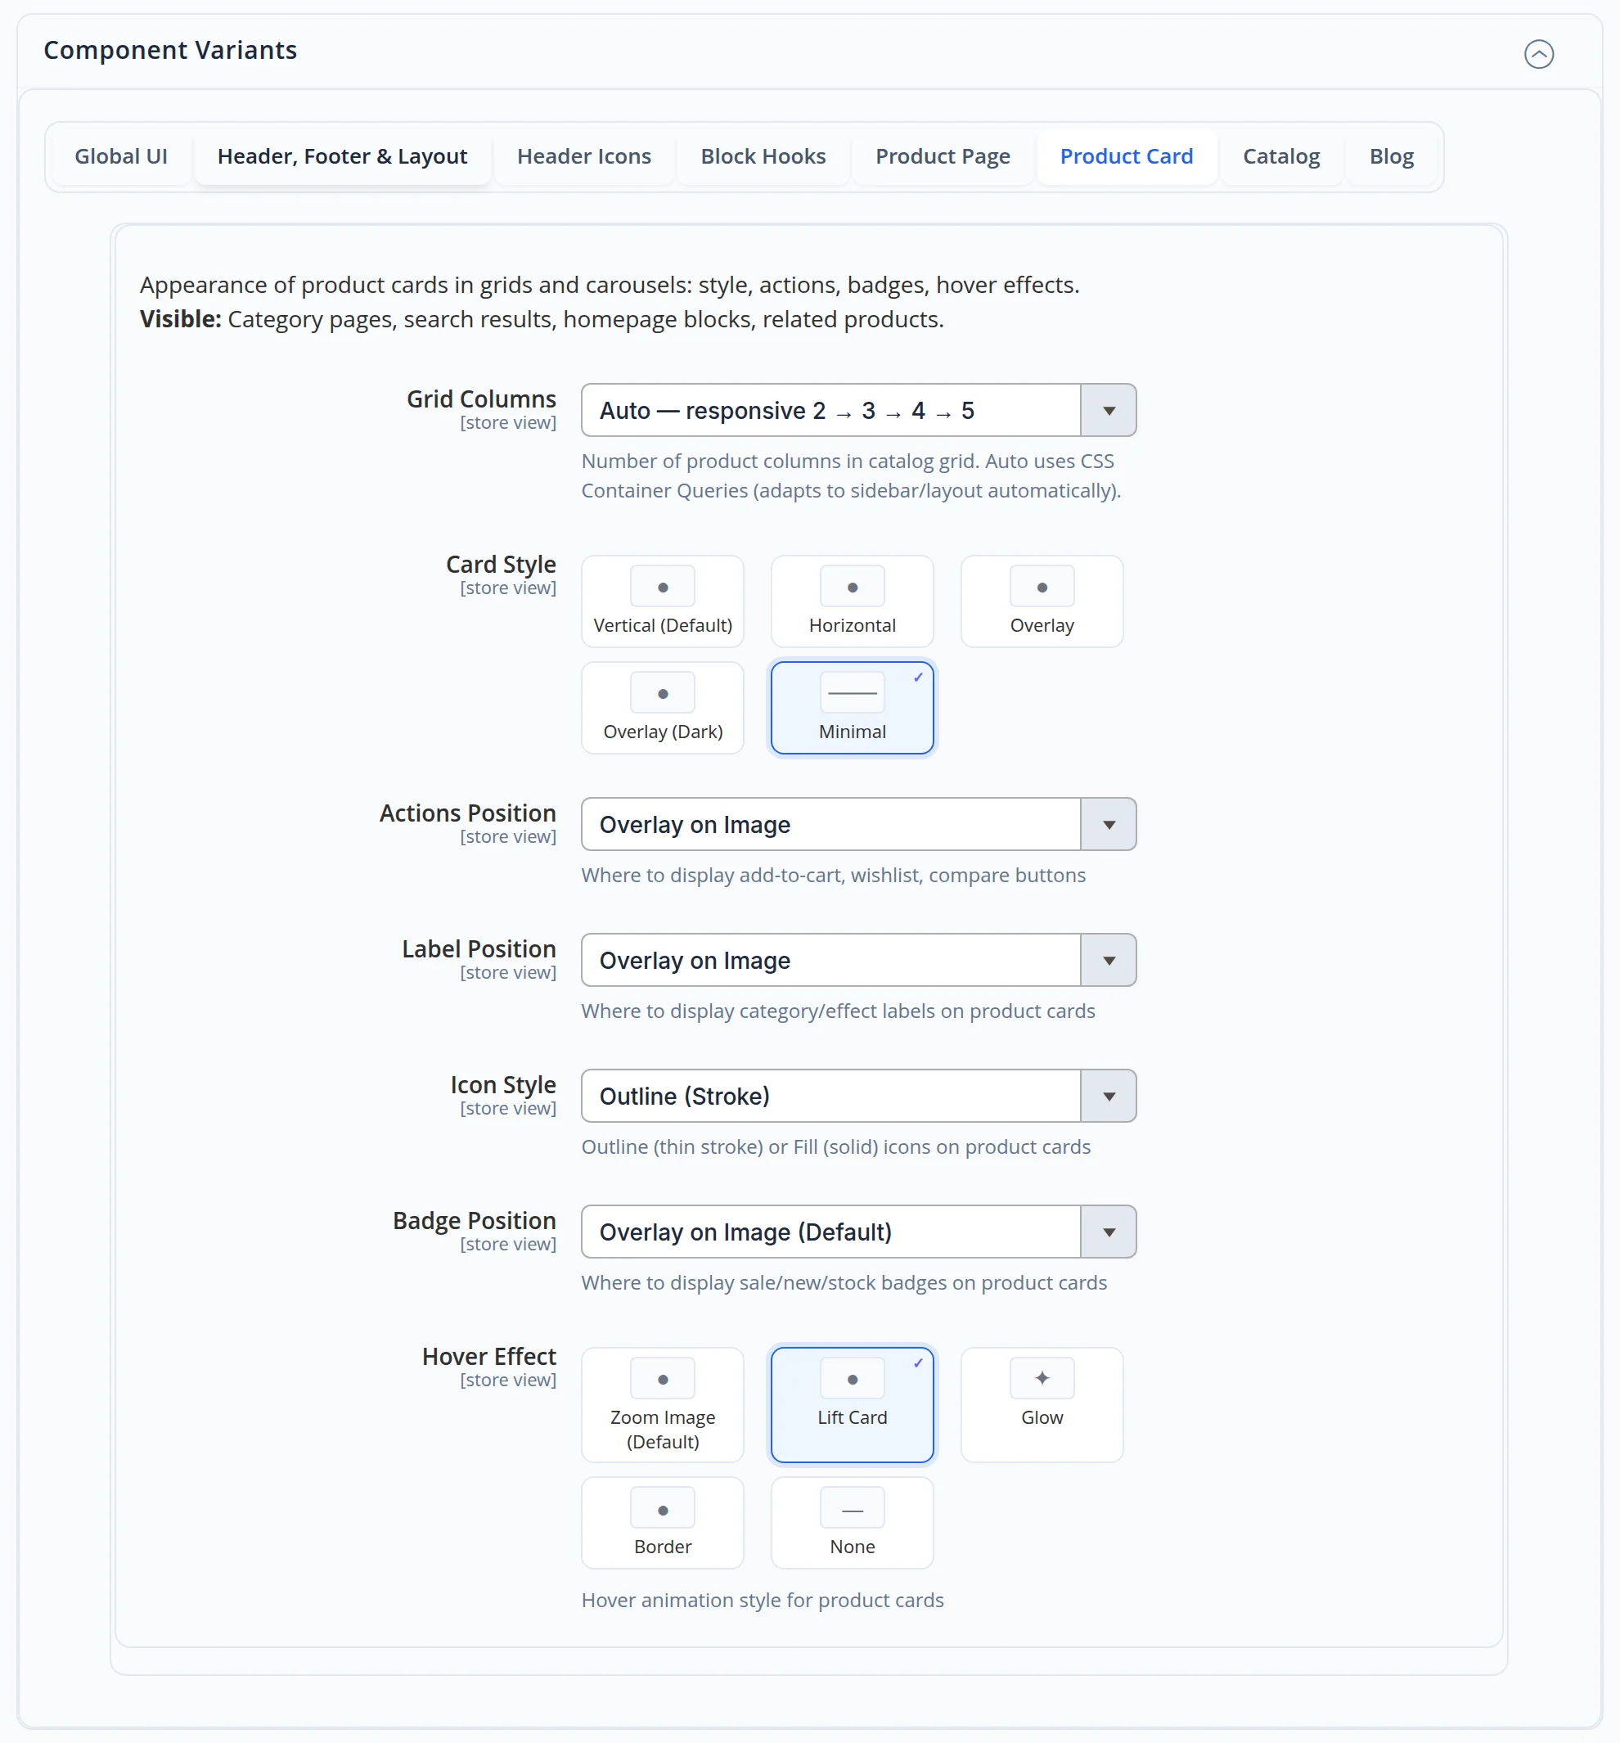Collapse the Component Variants section
Image resolution: width=1620 pixels, height=1743 pixels.
1538,53
